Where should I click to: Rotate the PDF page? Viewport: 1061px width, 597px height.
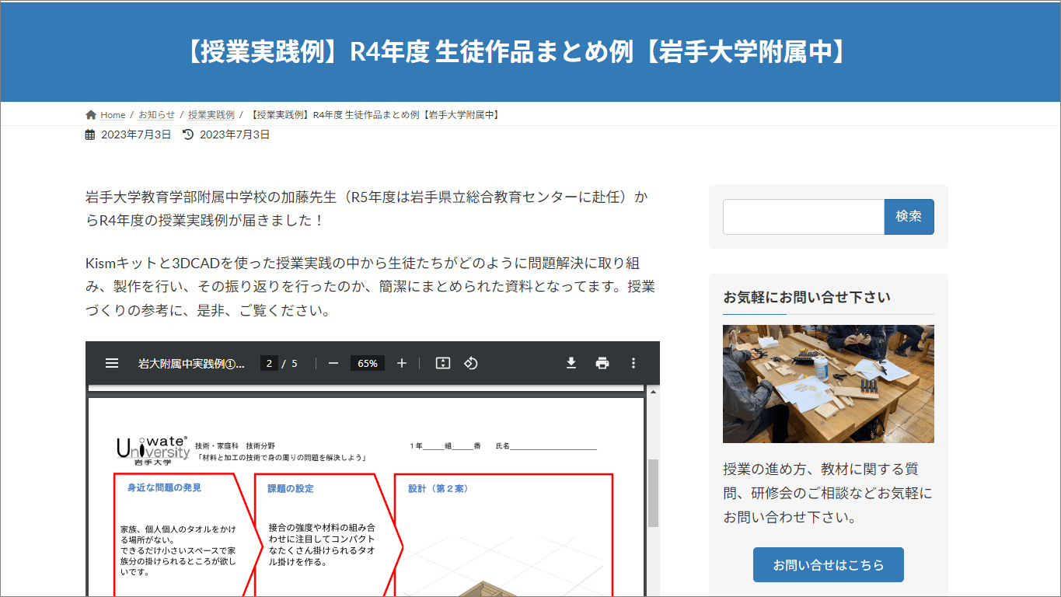pyautogui.click(x=470, y=362)
